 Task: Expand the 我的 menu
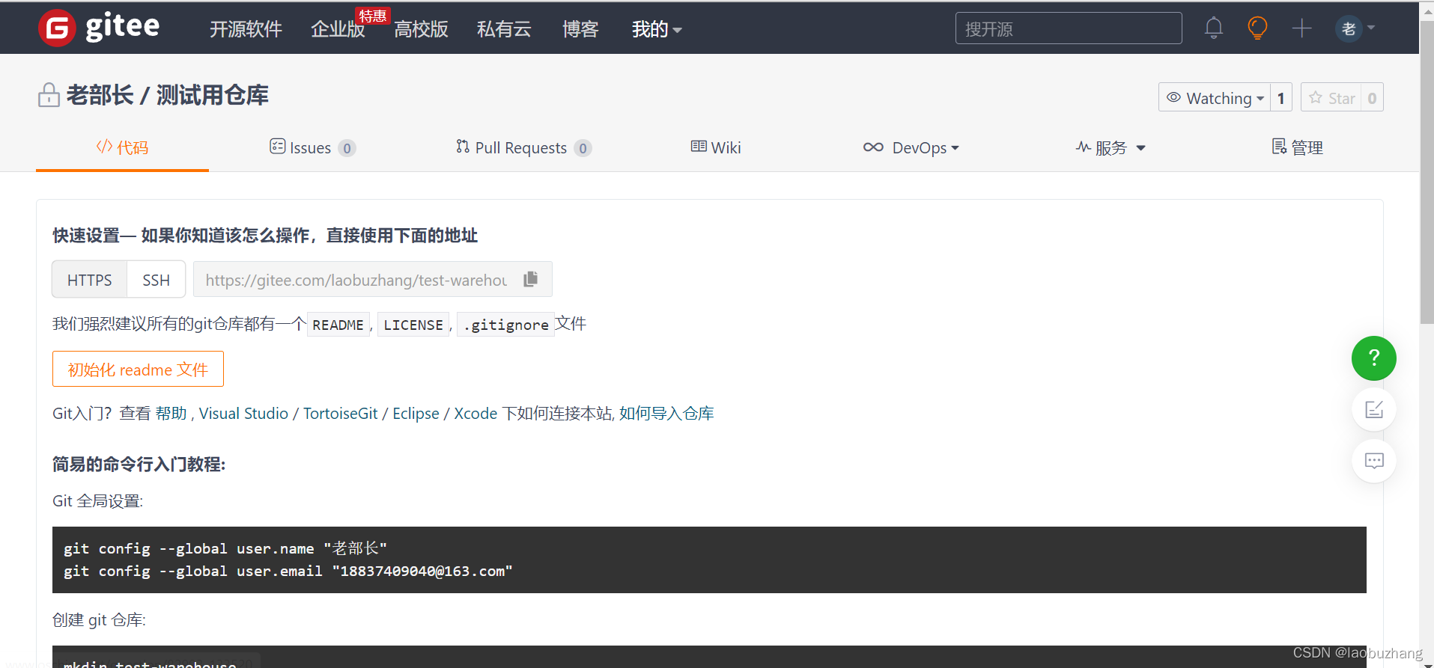click(x=657, y=29)
